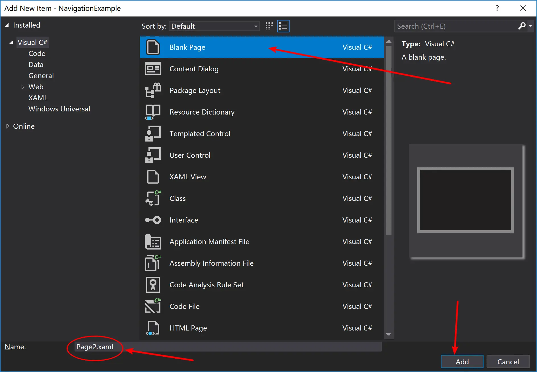Click the Cancel button
Image resolution: width=537 pixels, height=372 pixels.
coord(508,361)
